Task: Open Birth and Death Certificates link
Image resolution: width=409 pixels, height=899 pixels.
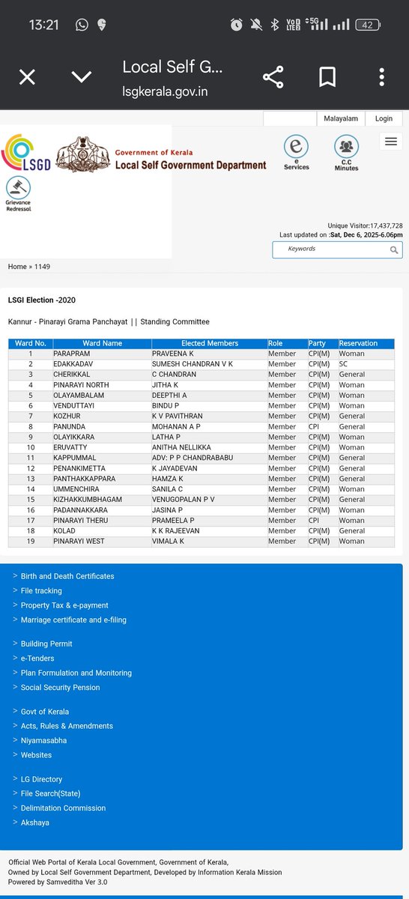Action: pyautogui.click(x=67, y=576)
